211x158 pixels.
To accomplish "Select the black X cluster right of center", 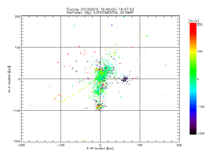I will [125, 78].
